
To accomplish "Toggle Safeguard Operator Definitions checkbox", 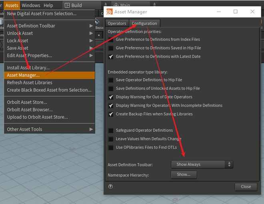I will pos(111,130).
